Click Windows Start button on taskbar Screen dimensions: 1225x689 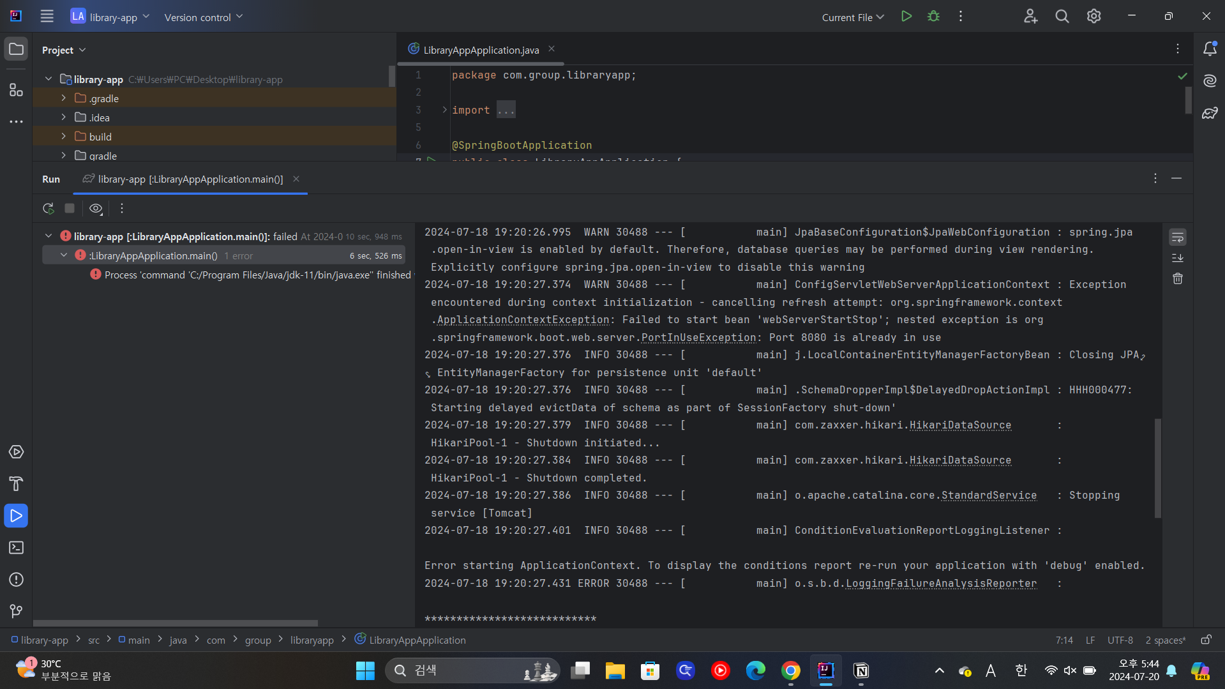(365, 670)
